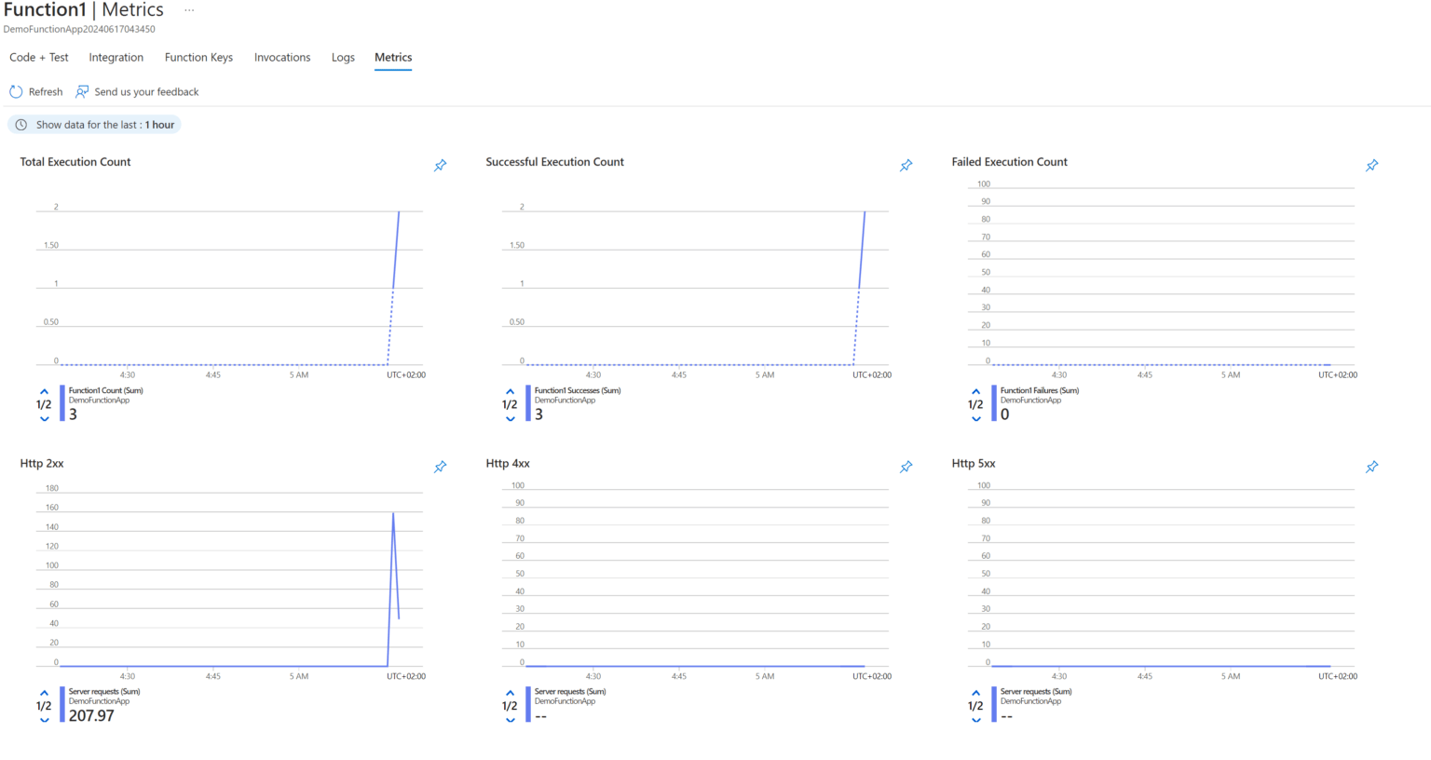This screenshot has width=1431, height=760.
Task: Pin the Http 4xx chart to dashboard
Action: tap(906, 467)
